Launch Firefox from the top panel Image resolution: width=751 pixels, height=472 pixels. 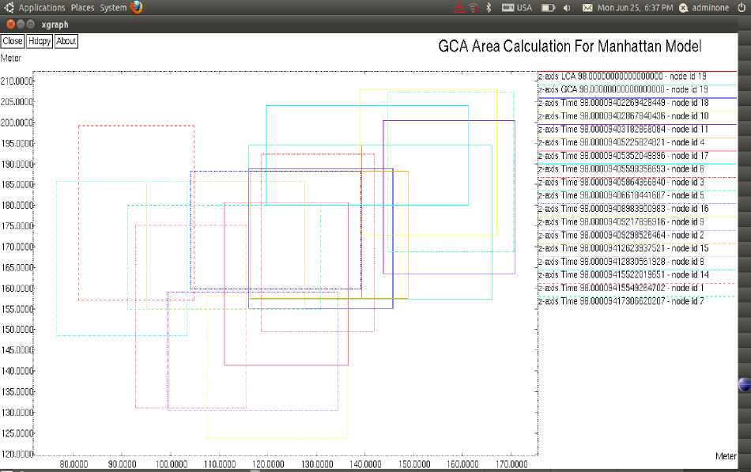(x=137, y=7)
